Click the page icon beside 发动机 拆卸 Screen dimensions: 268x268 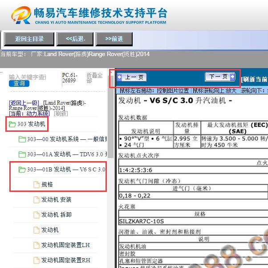(x=36, y=215)
